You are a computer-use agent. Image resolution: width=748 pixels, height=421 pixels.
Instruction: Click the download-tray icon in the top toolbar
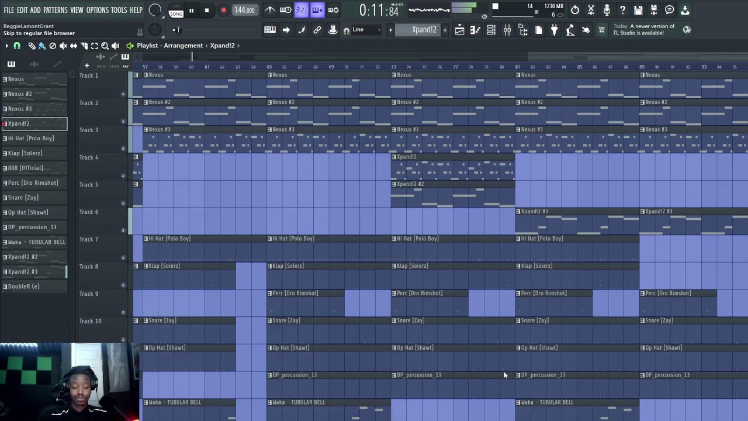[685, 10]
